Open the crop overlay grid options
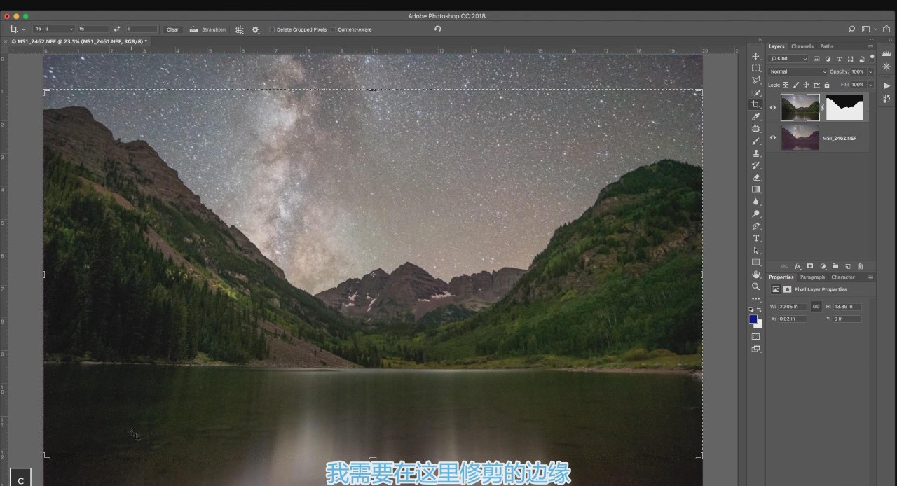897x486 pixels. coord(240,29)
